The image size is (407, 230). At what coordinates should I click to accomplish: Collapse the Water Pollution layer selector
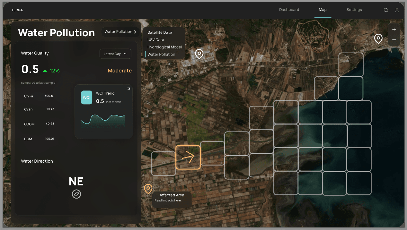(x=120, y=32)
